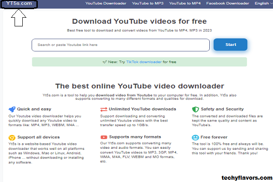Click into the YouTube link search field
The image size is (273, 182).
(120, 45)
